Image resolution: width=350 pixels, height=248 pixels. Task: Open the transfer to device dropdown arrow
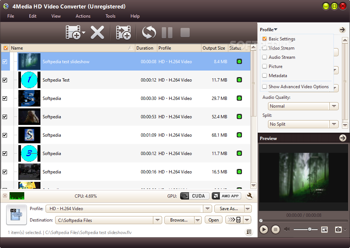click(247, 220)
